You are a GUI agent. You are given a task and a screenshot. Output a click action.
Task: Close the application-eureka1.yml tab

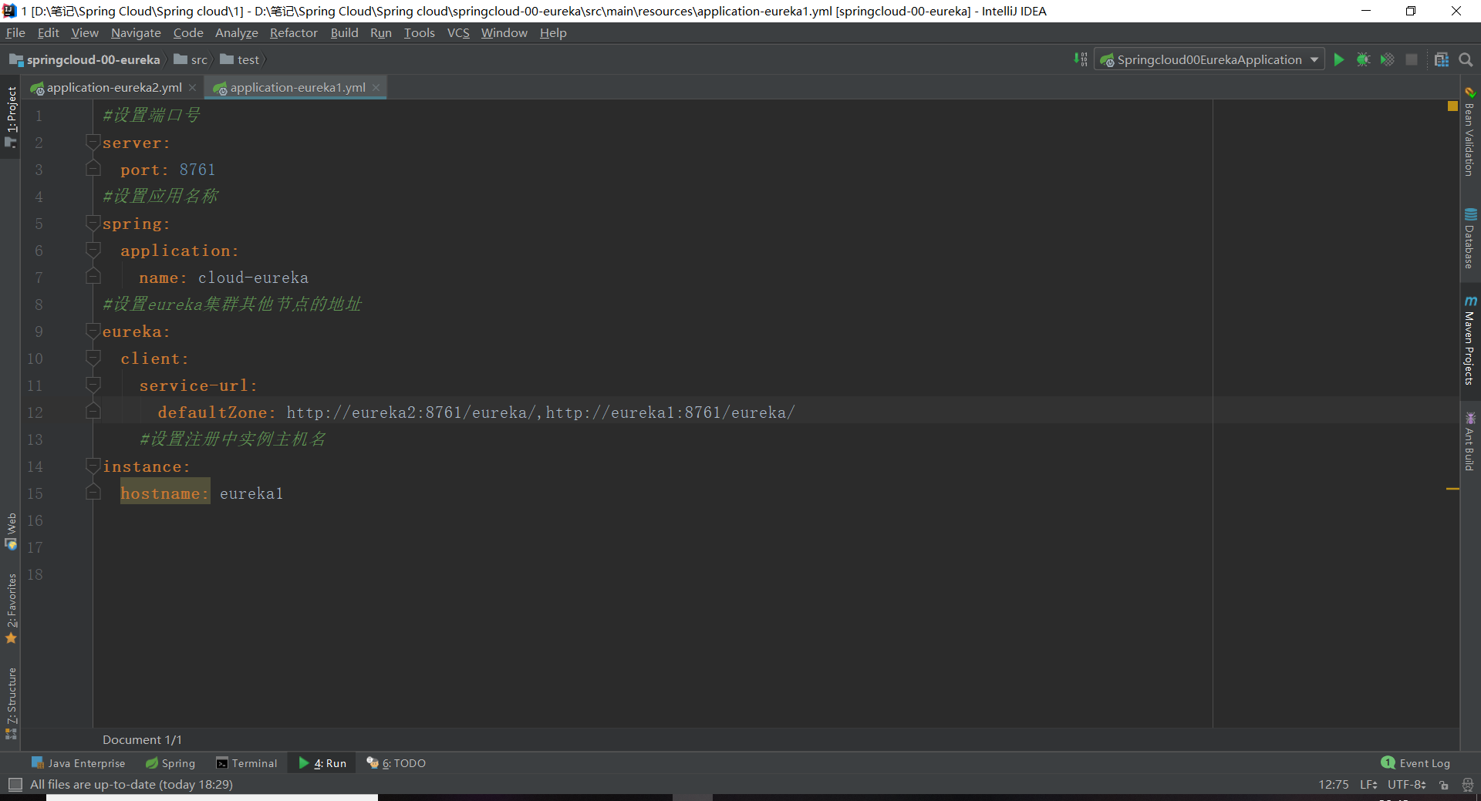click(376, 88)
